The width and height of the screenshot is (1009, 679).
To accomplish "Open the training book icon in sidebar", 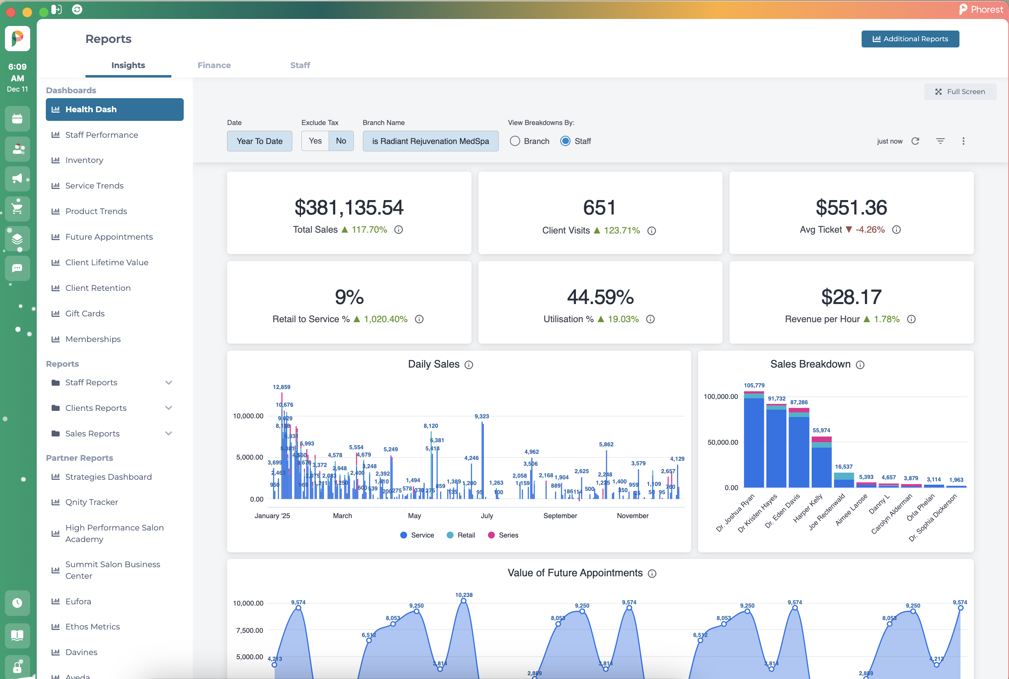I will coord(17,636).
